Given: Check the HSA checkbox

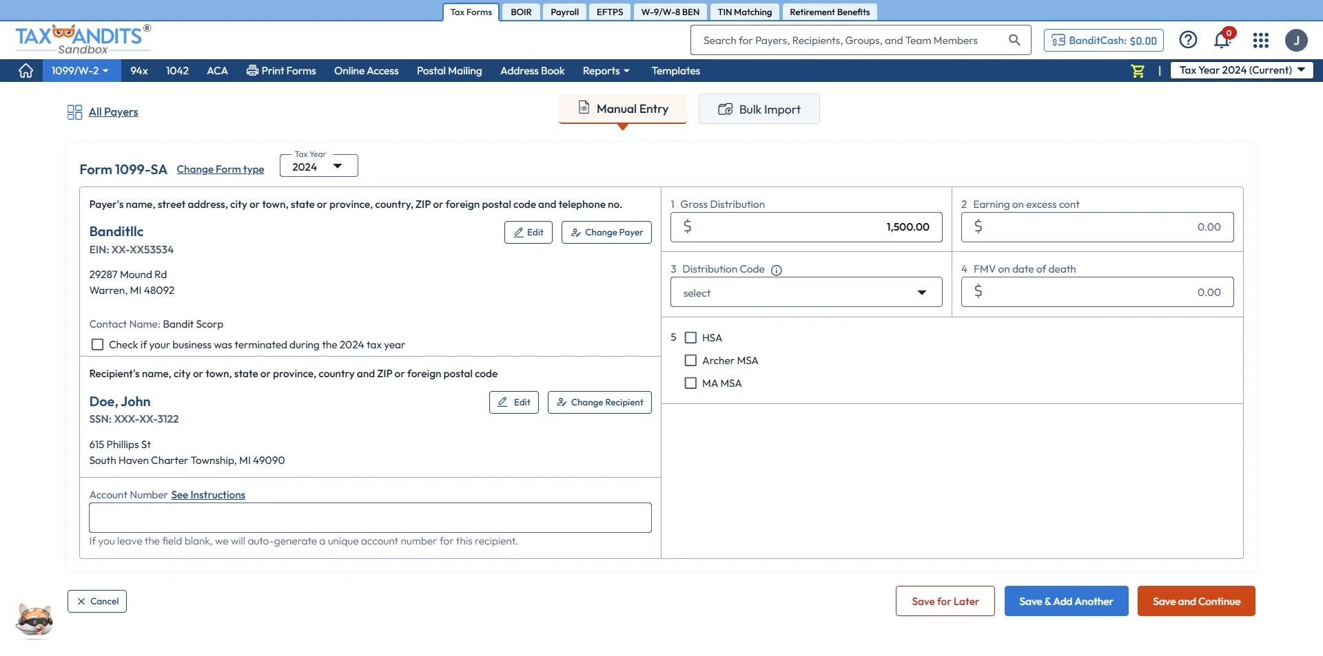Looking at the screenshot, I should click(x=691, y=337).
